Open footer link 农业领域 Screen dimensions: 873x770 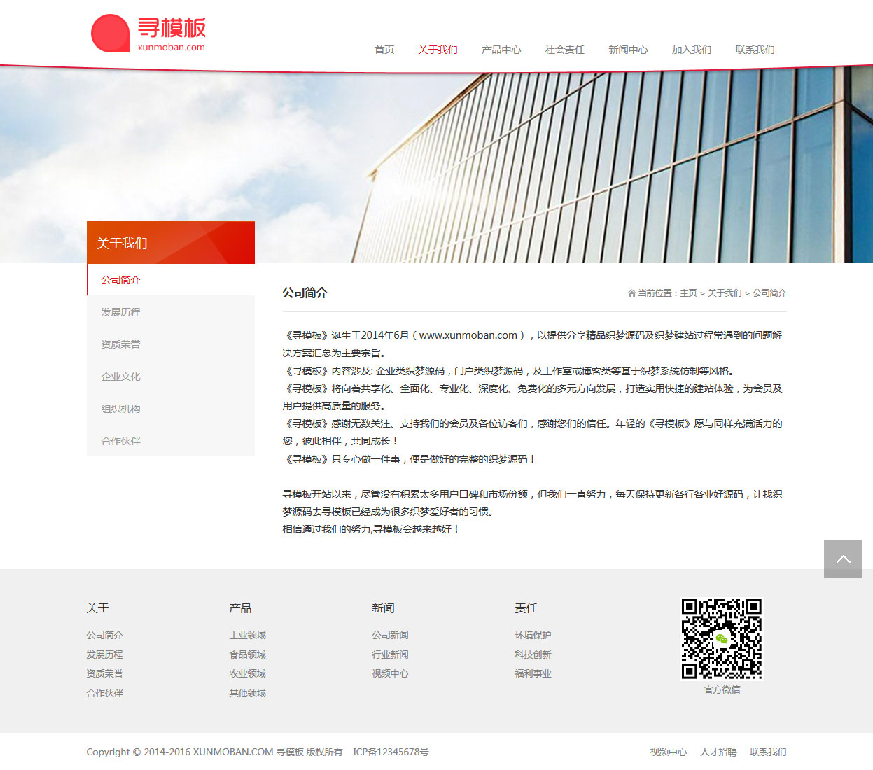click(x=247, y=673)
